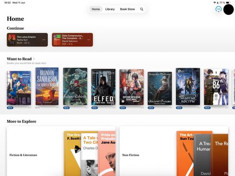This screenshot has height=176, width=235.
Task: Continue reading The Lotus Empire
Action: click(x=27, y=40)
